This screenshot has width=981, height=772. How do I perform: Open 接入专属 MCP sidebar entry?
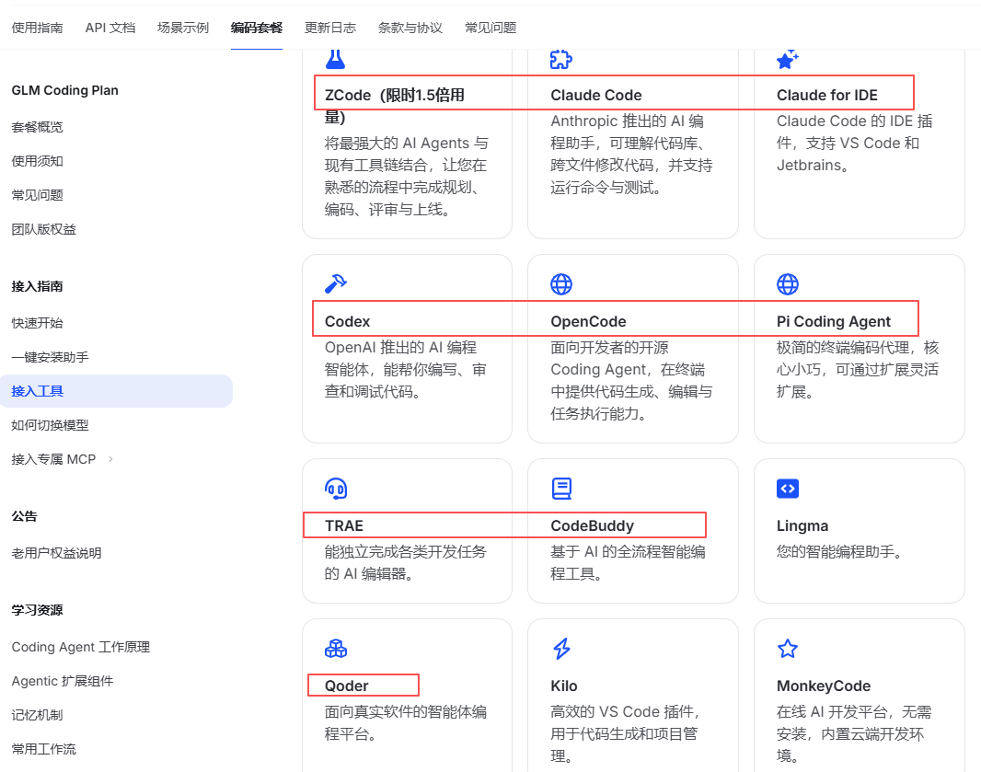point(53,459)
